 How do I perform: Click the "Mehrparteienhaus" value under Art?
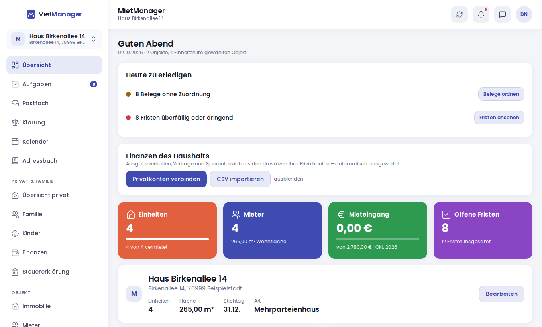click(x=287, y=309)
